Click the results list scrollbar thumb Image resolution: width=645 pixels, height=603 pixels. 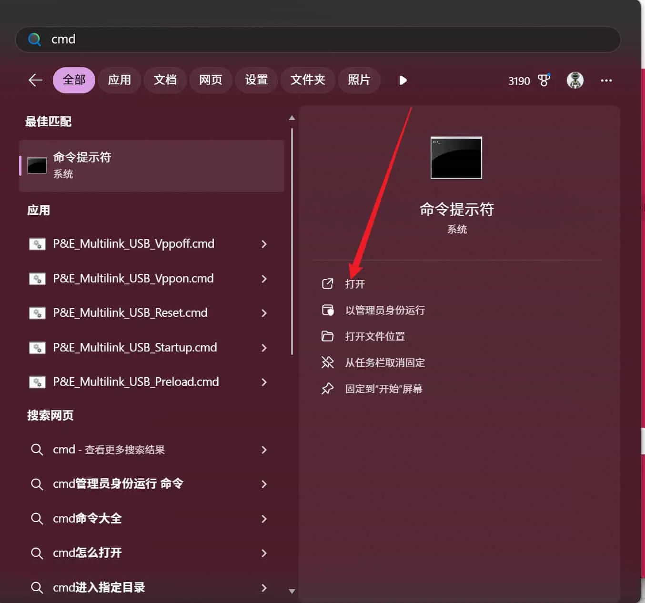(x=292, y=241)
